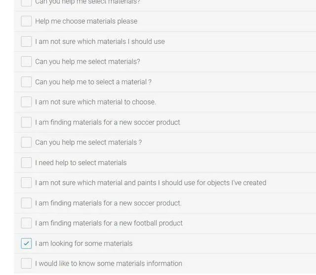Select the 'new football product' utterance text

click(x=109, y=223)
